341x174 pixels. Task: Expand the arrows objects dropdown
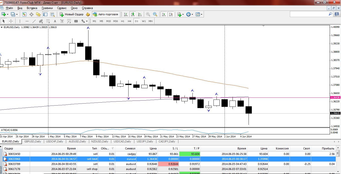87,21
